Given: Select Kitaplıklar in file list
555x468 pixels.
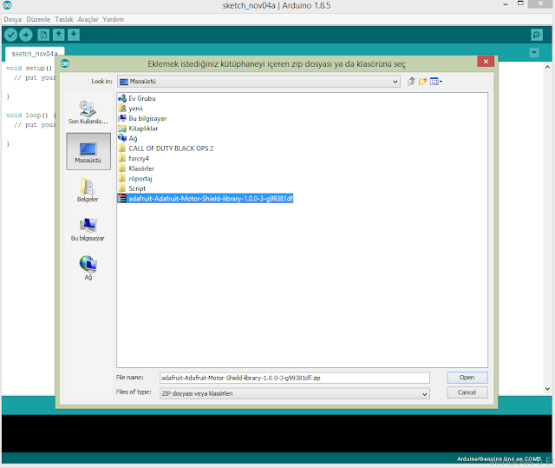Looking at the screenshot, I should pos(138,129).
